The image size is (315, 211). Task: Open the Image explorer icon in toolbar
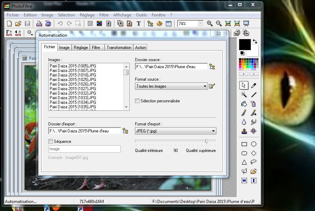(x=150, y=23)
